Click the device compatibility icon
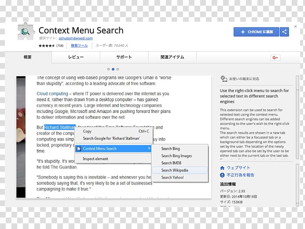Screen dimensions: 305x229 pos(224,79)
